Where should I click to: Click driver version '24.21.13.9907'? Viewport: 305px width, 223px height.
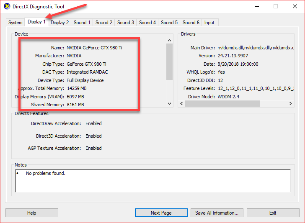coord(233,56)
